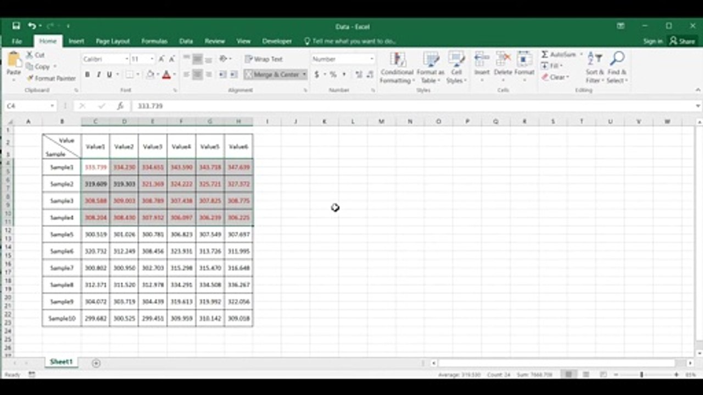Open Font Color red swatch
The image size is (703, 395).
pyautogui.click(x=166, y=75)
